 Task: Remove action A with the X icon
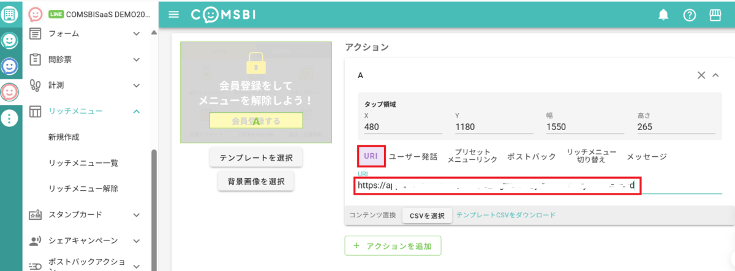pyautogui.click(x=701, y=75)
